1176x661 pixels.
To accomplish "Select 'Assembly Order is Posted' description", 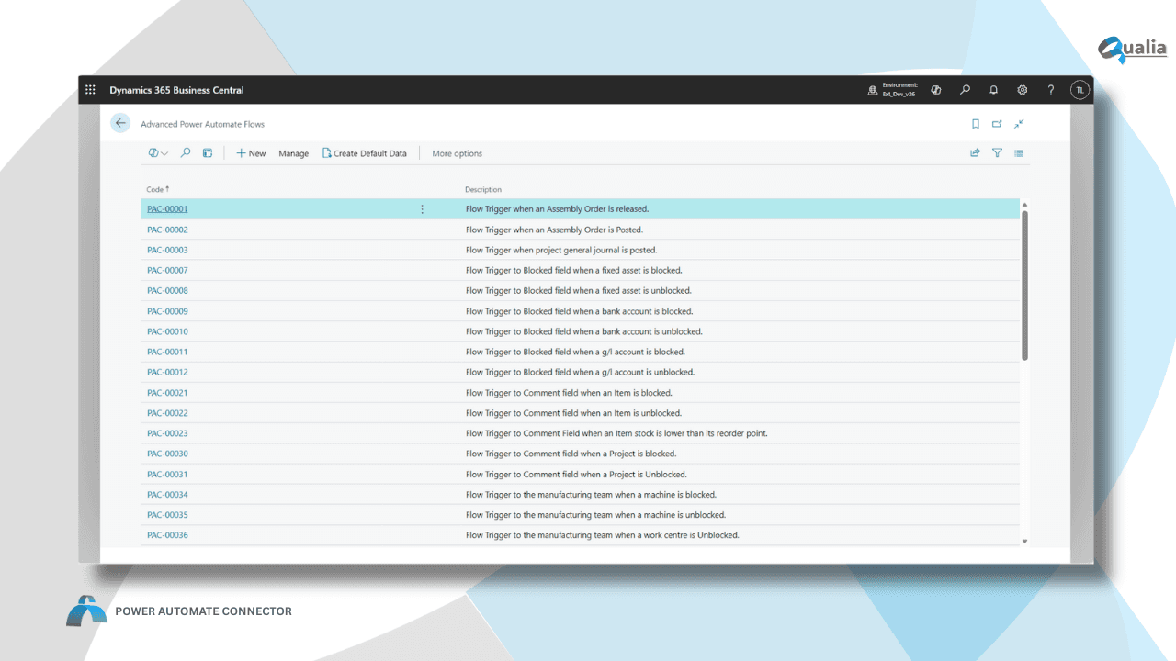I will pyautogui.click(x=554, y=230).
